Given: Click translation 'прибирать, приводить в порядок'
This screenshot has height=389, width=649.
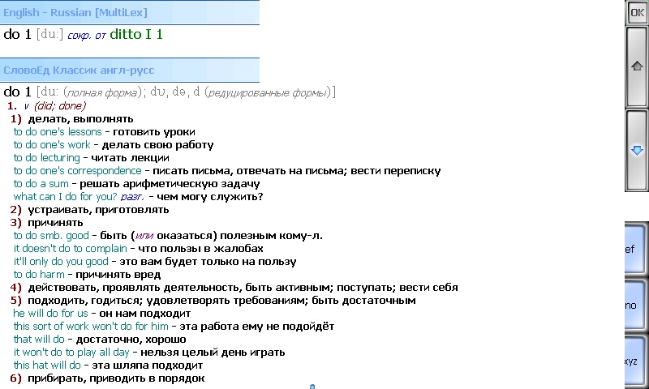Looking at the screenshot, I should point(116,378).
